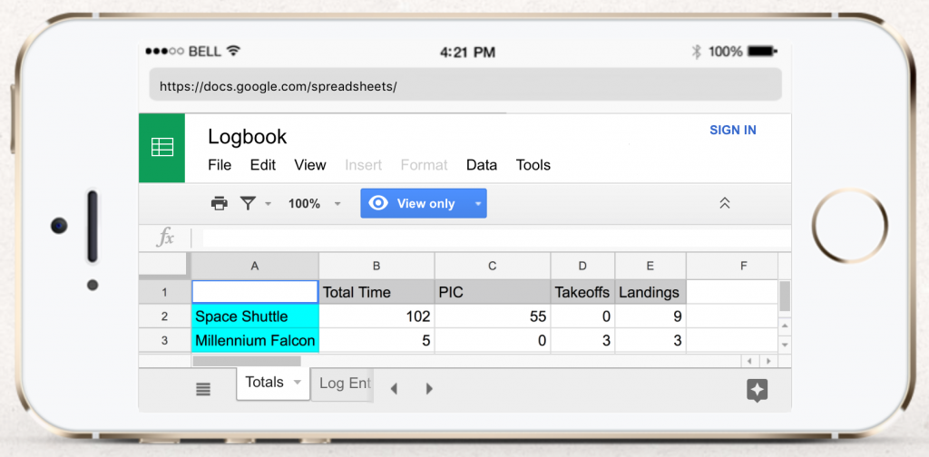929x457 pixels.
Task: Click the horizontal scrollbar left arrow
Action: point(750,361)
